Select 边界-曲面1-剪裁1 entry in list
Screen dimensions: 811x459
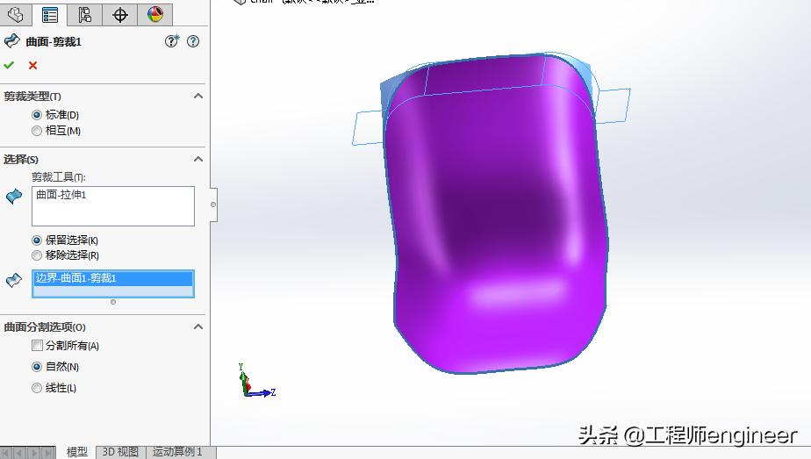pos(112,278)
